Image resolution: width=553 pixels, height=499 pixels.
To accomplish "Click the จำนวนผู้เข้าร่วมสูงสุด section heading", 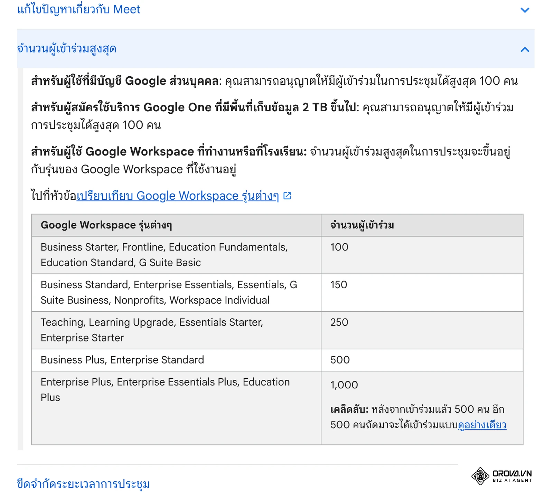I will 67,49.
